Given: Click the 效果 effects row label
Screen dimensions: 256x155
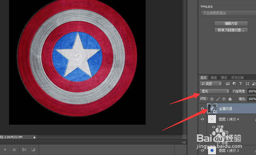Looking at the screenshot, I should 220,127.
